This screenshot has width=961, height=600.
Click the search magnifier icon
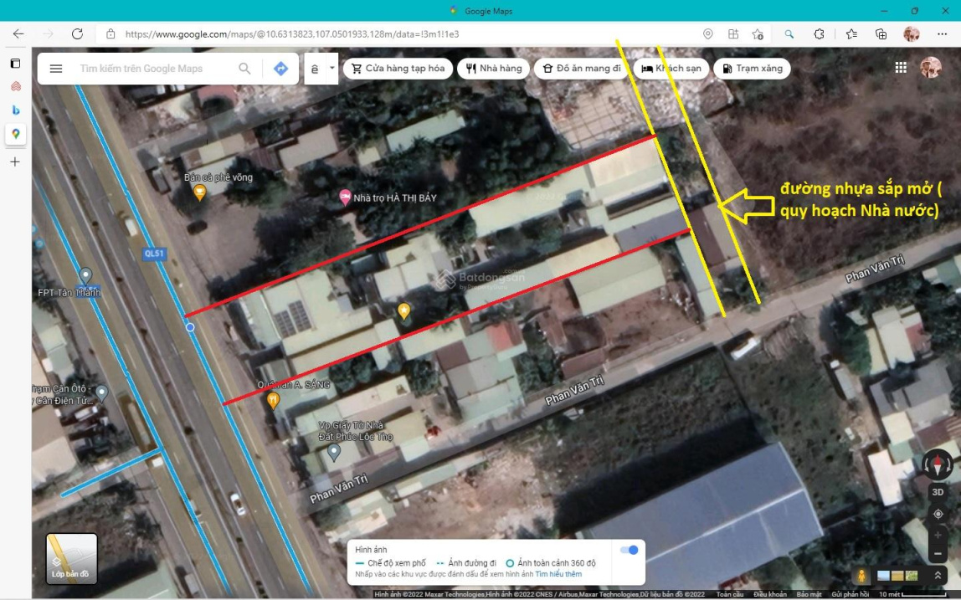pyautogui.click(x=244, y=69)
